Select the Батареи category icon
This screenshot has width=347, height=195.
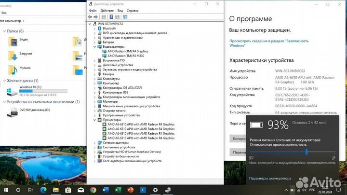pyautogui.click(x=99, y=42)
